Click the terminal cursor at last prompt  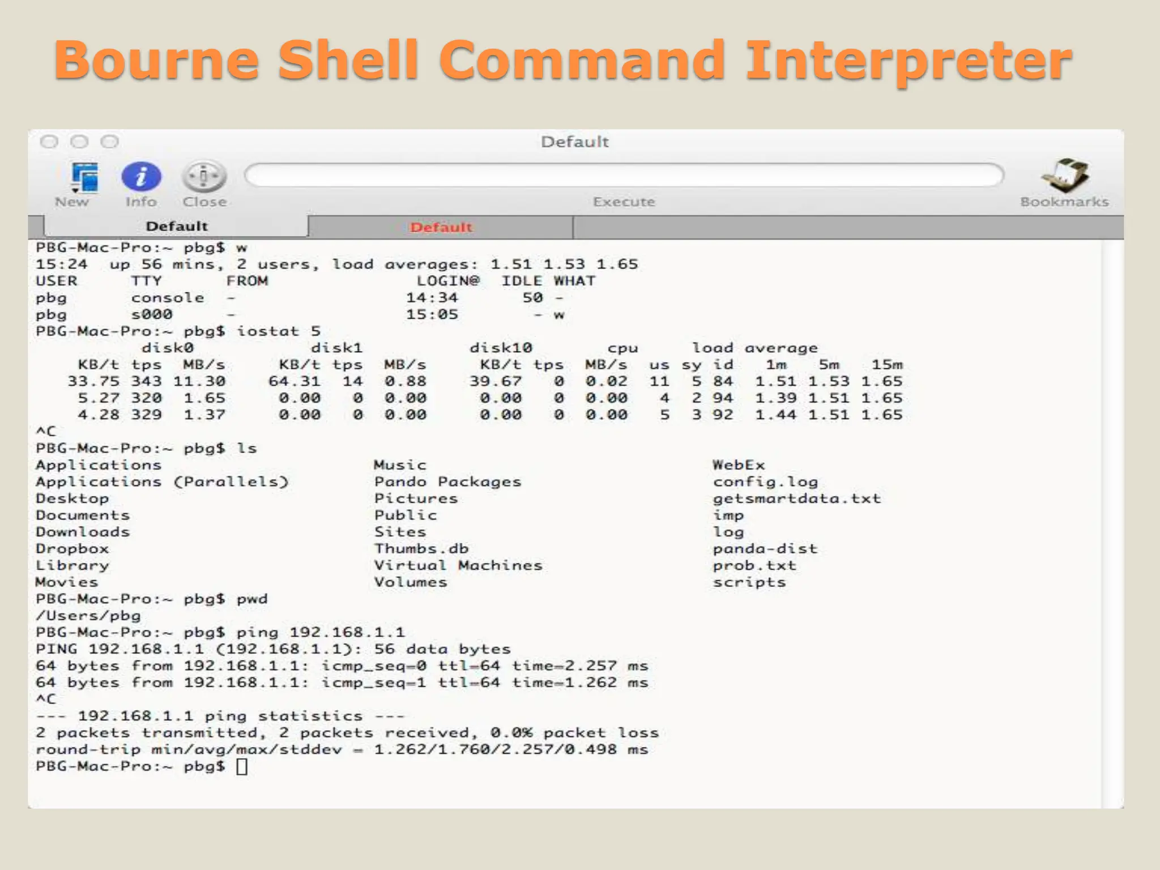click(x=242, y=767)
